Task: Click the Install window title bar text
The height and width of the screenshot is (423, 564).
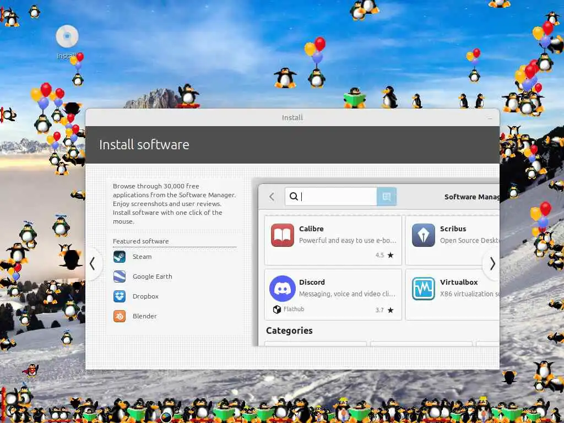Action: pyautogui.click(x=292, y=118)
